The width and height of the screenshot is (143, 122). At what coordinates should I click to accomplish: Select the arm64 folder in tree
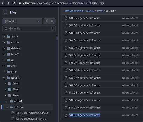click(18, 101)
